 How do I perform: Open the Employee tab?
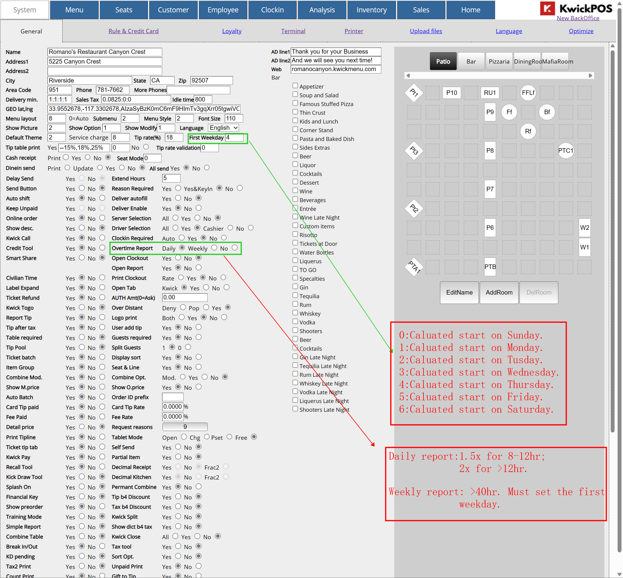(x=223, y=10)
